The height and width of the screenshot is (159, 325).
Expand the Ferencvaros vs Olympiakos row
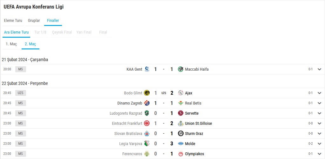[319, 154]
